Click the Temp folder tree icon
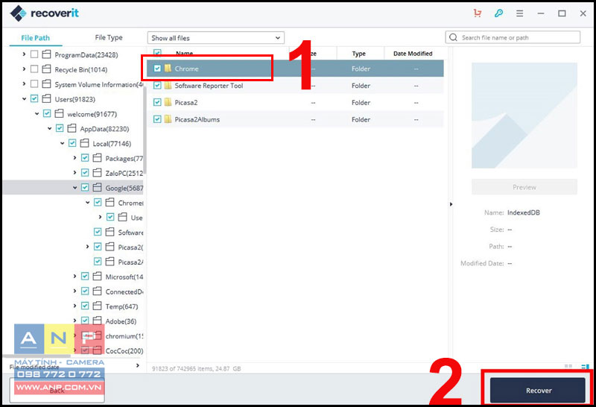 coord(98,306)
